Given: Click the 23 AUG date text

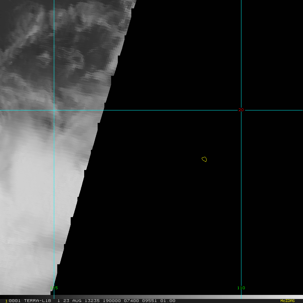Looking at the screenshot, I should pyautogui.click(x=72, y=301).
